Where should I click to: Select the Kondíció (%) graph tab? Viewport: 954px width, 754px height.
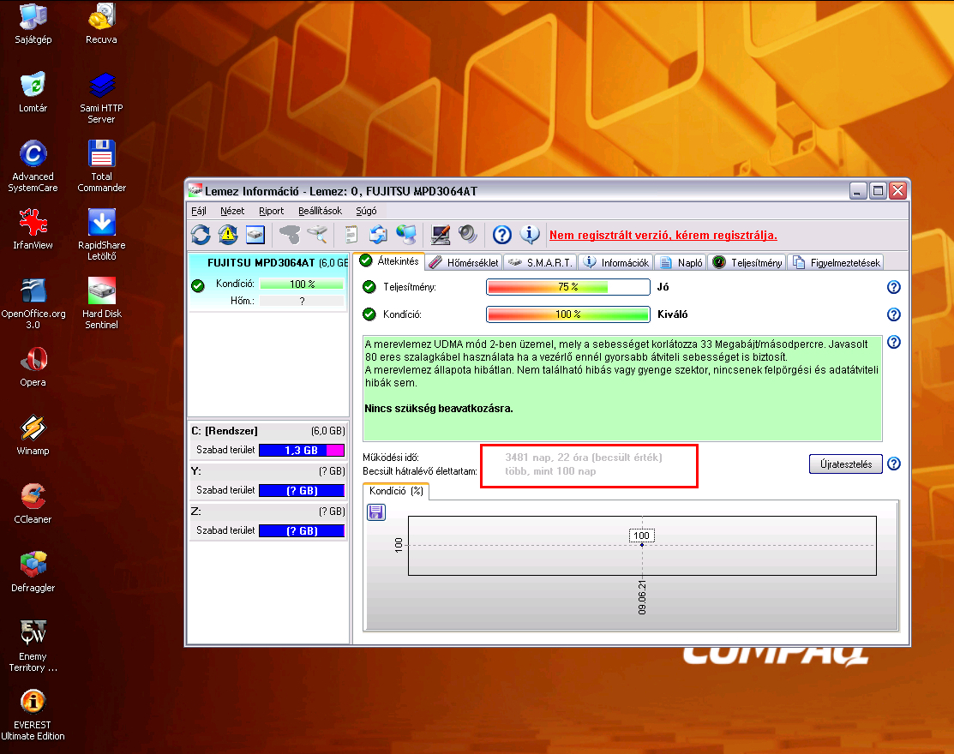pos(396,491)
